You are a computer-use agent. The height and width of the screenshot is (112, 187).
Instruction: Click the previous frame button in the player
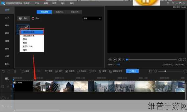tap(110, 59)
